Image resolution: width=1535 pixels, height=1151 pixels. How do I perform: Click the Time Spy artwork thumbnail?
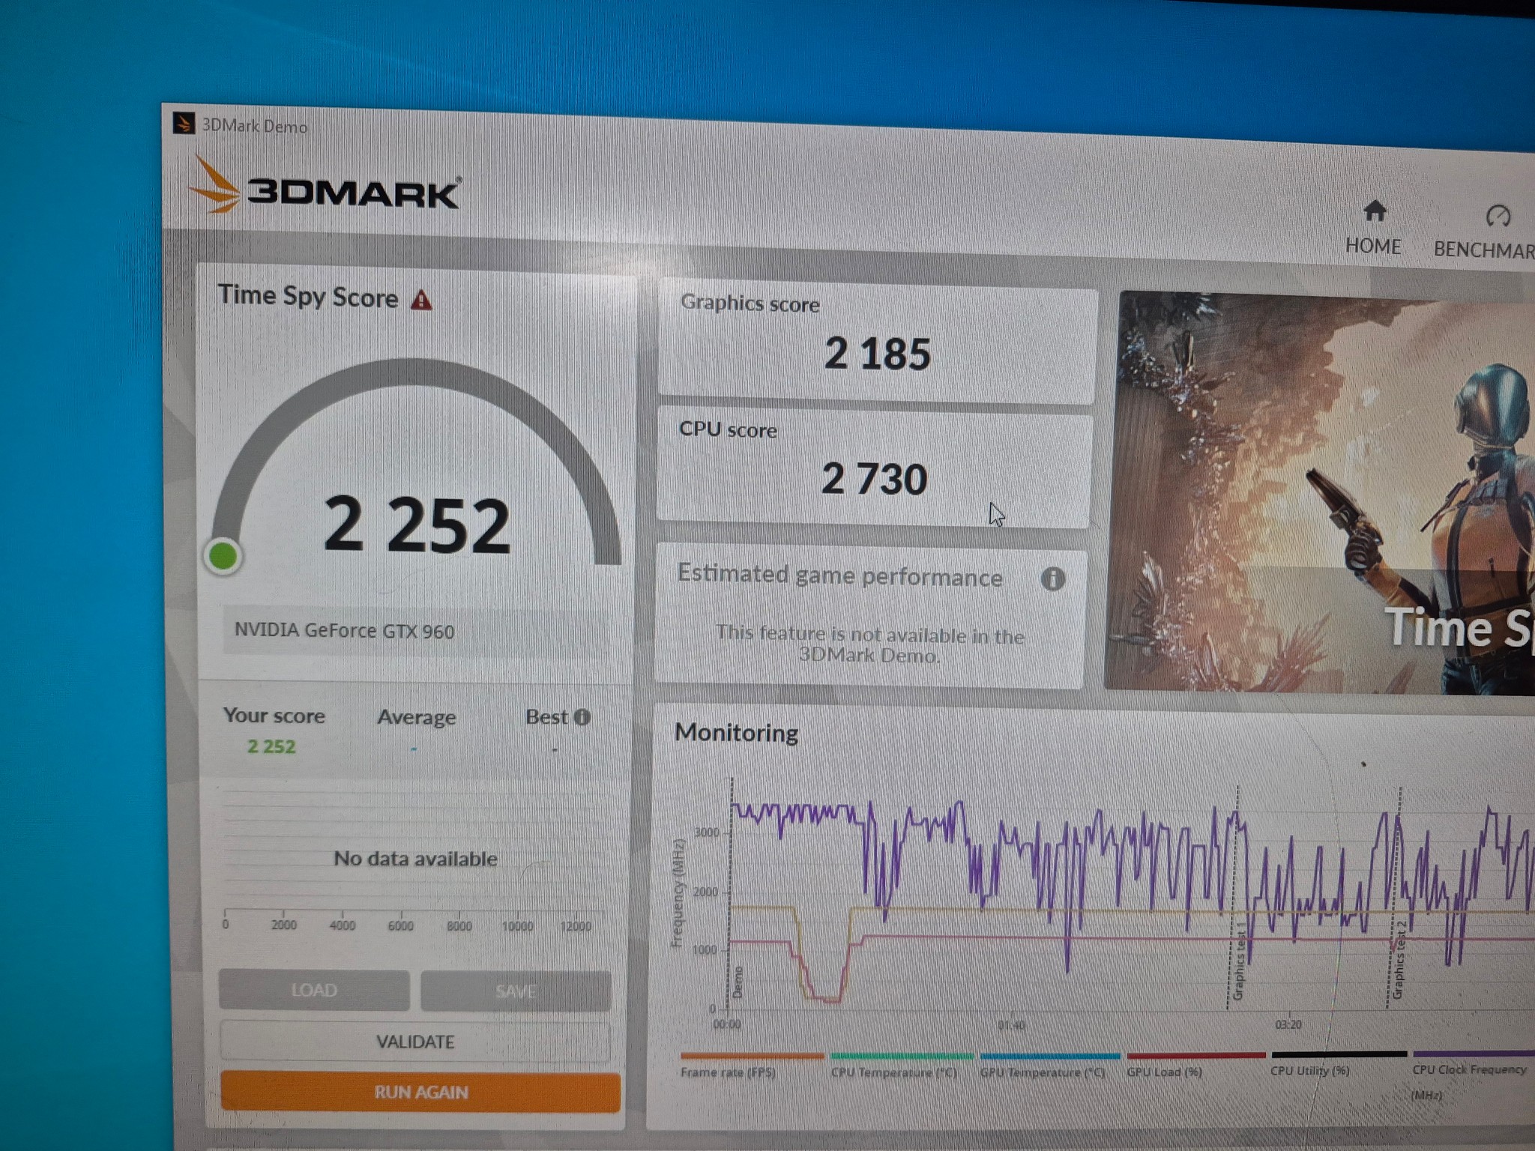1319,492
